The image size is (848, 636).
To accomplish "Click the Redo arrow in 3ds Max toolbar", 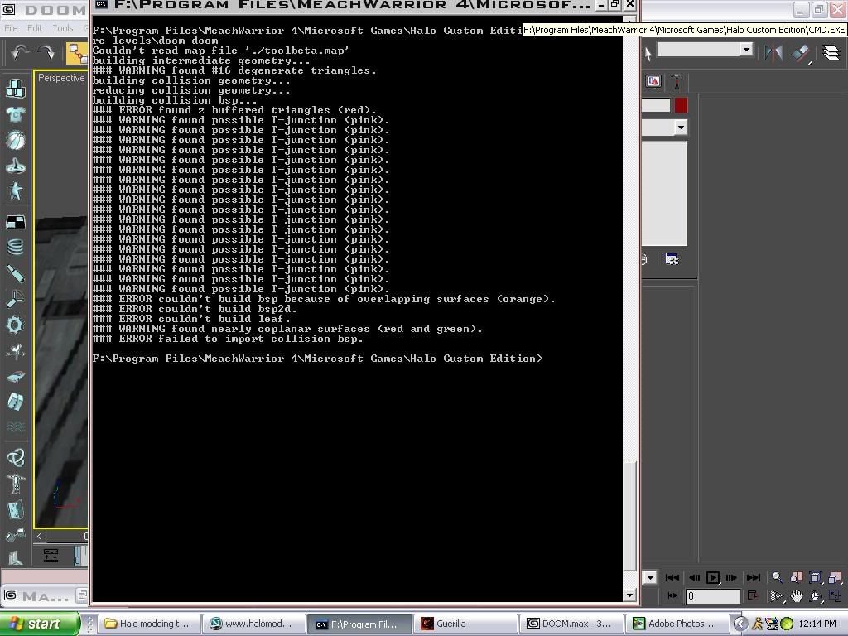I will tap(46, 52).
